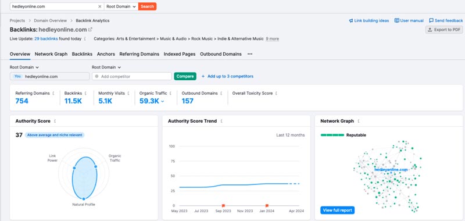
Task: Open the 754 referring domains value
Action: click(x=22, y=101)
